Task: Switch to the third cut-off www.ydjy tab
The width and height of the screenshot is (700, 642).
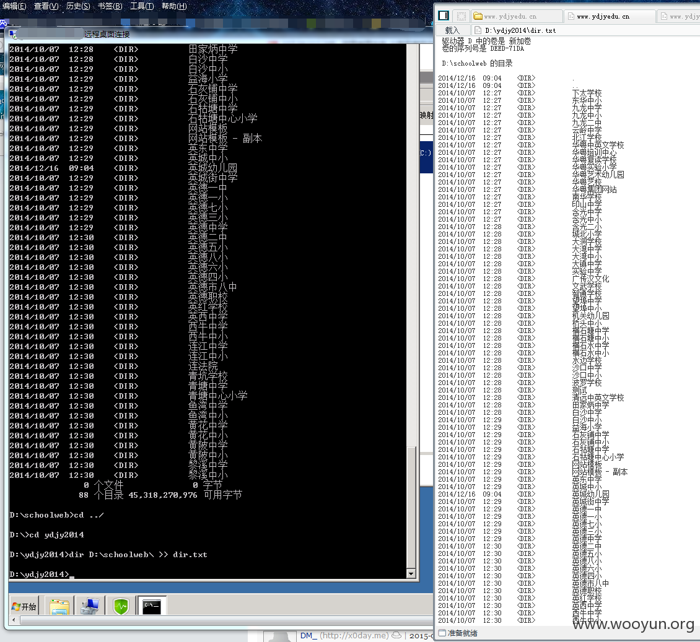Action: coord(679,16)
